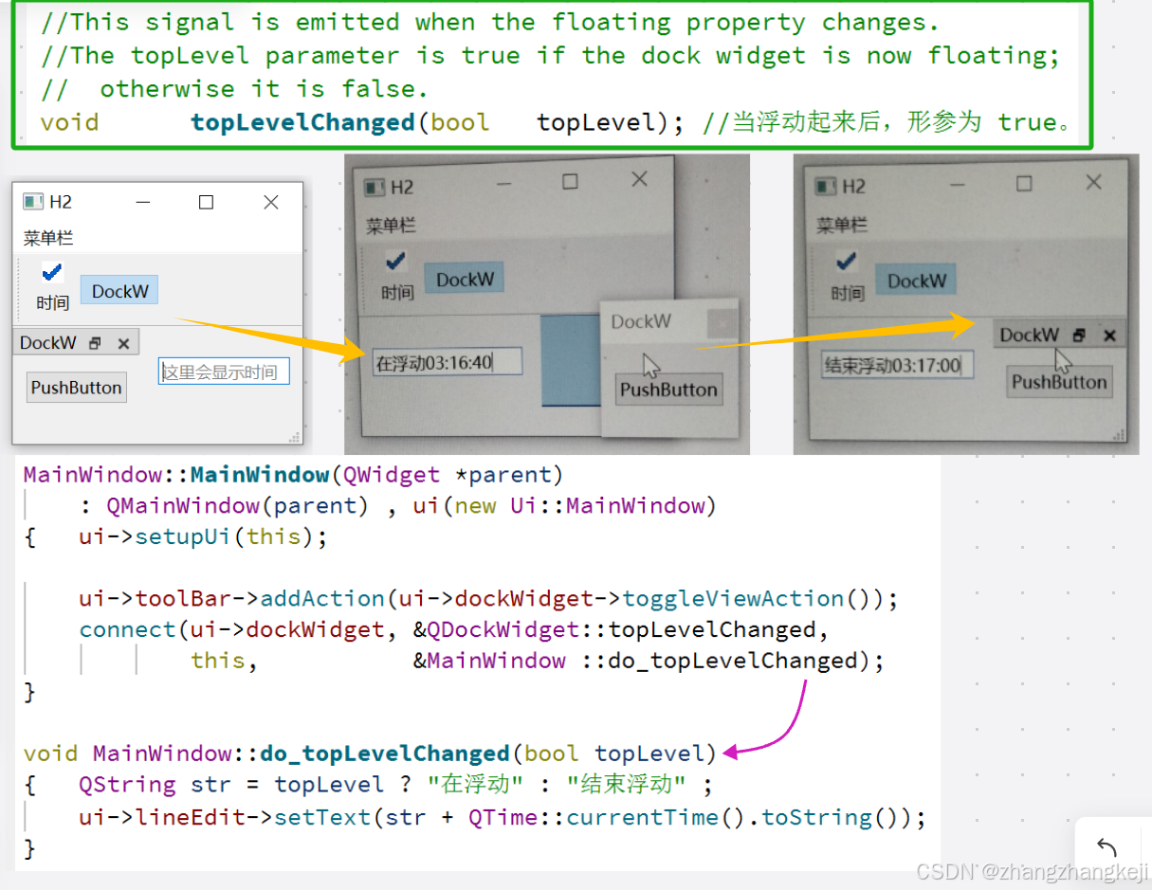Viewport: 1152px width, 890px height.
Task: Close the DockW dock above 这里会显示时间 field
Action: click(123, 344)
